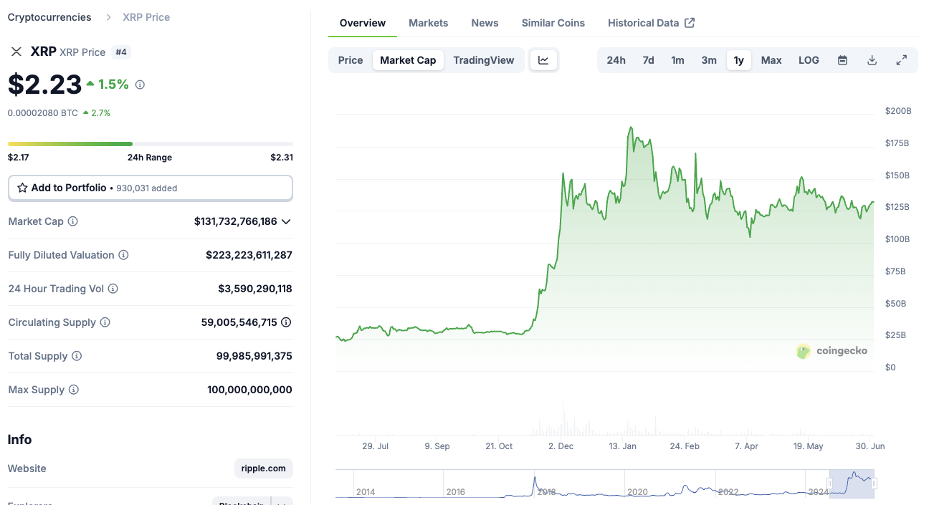Switch chart to TradingView

coord(484,60)
